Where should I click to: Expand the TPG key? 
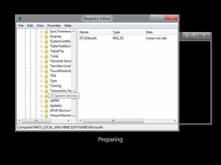point(41,76)
